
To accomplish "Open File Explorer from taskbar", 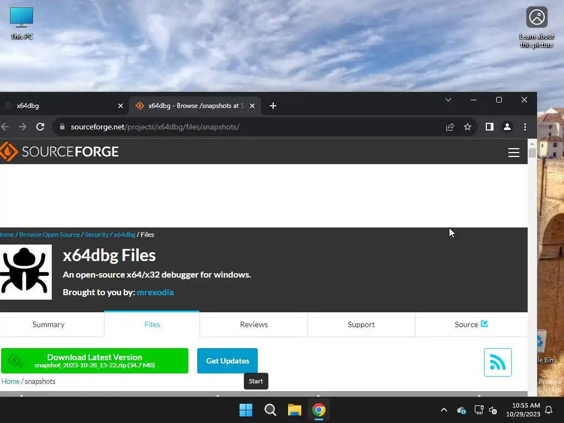I will [x=294, y=410].
